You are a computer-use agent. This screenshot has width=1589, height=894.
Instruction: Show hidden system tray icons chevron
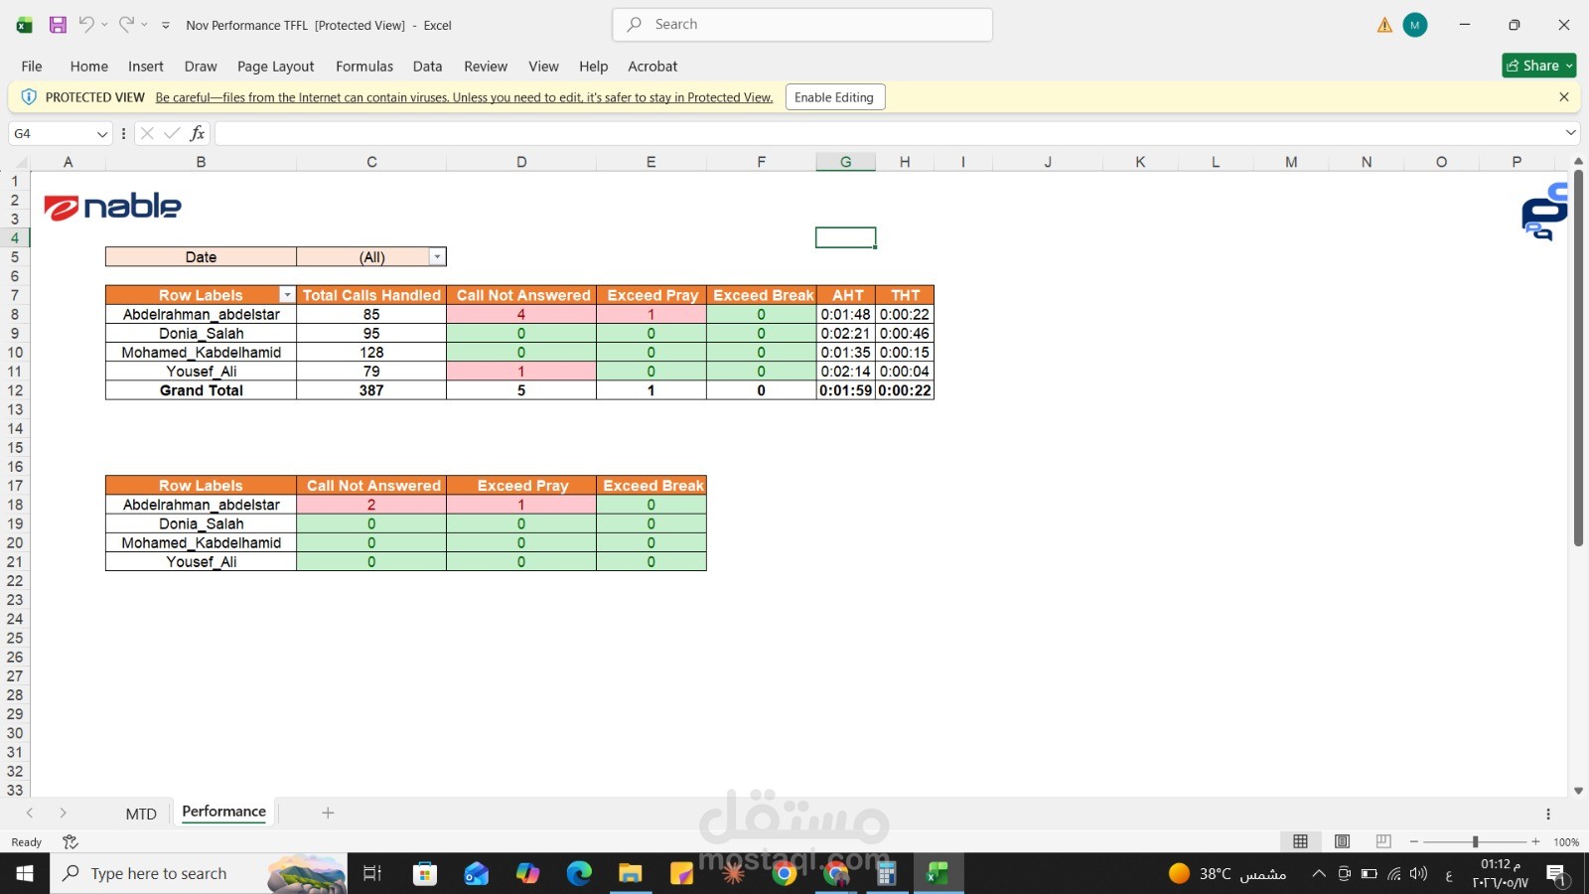[x=1318, y=874]
